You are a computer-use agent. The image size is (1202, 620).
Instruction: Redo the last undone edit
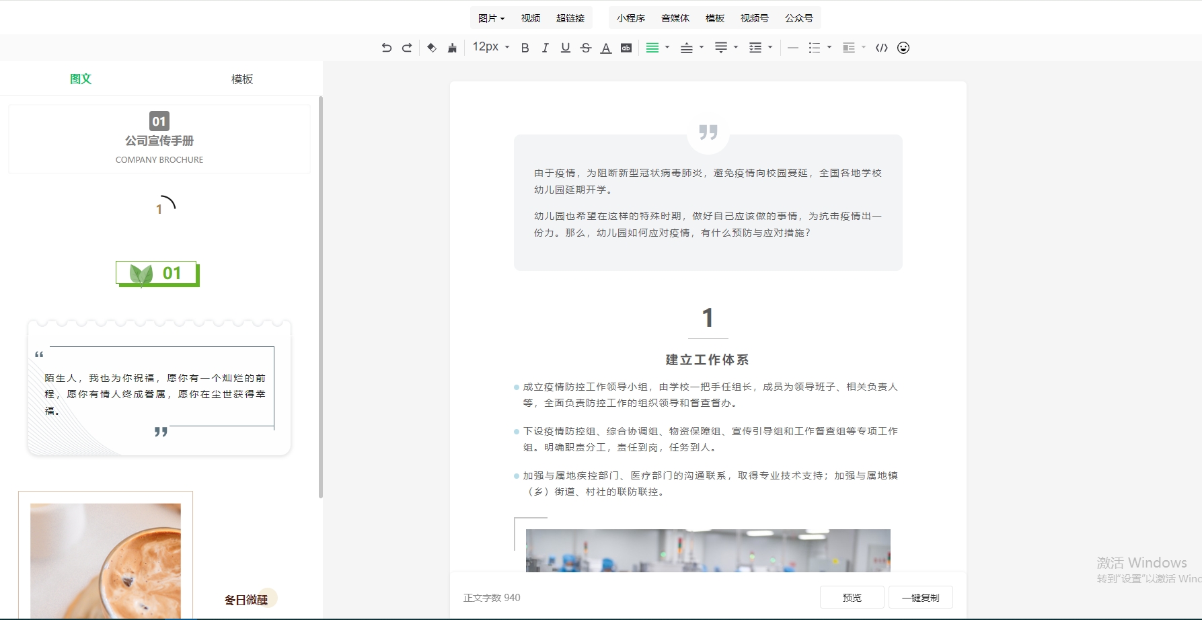407,48
